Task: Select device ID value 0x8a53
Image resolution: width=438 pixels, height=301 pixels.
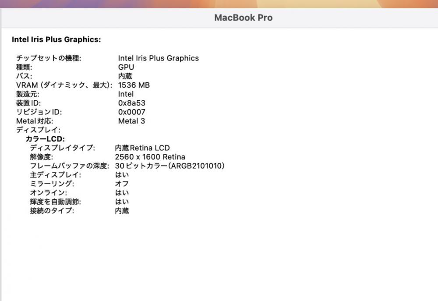Action: tap(131, 103)
